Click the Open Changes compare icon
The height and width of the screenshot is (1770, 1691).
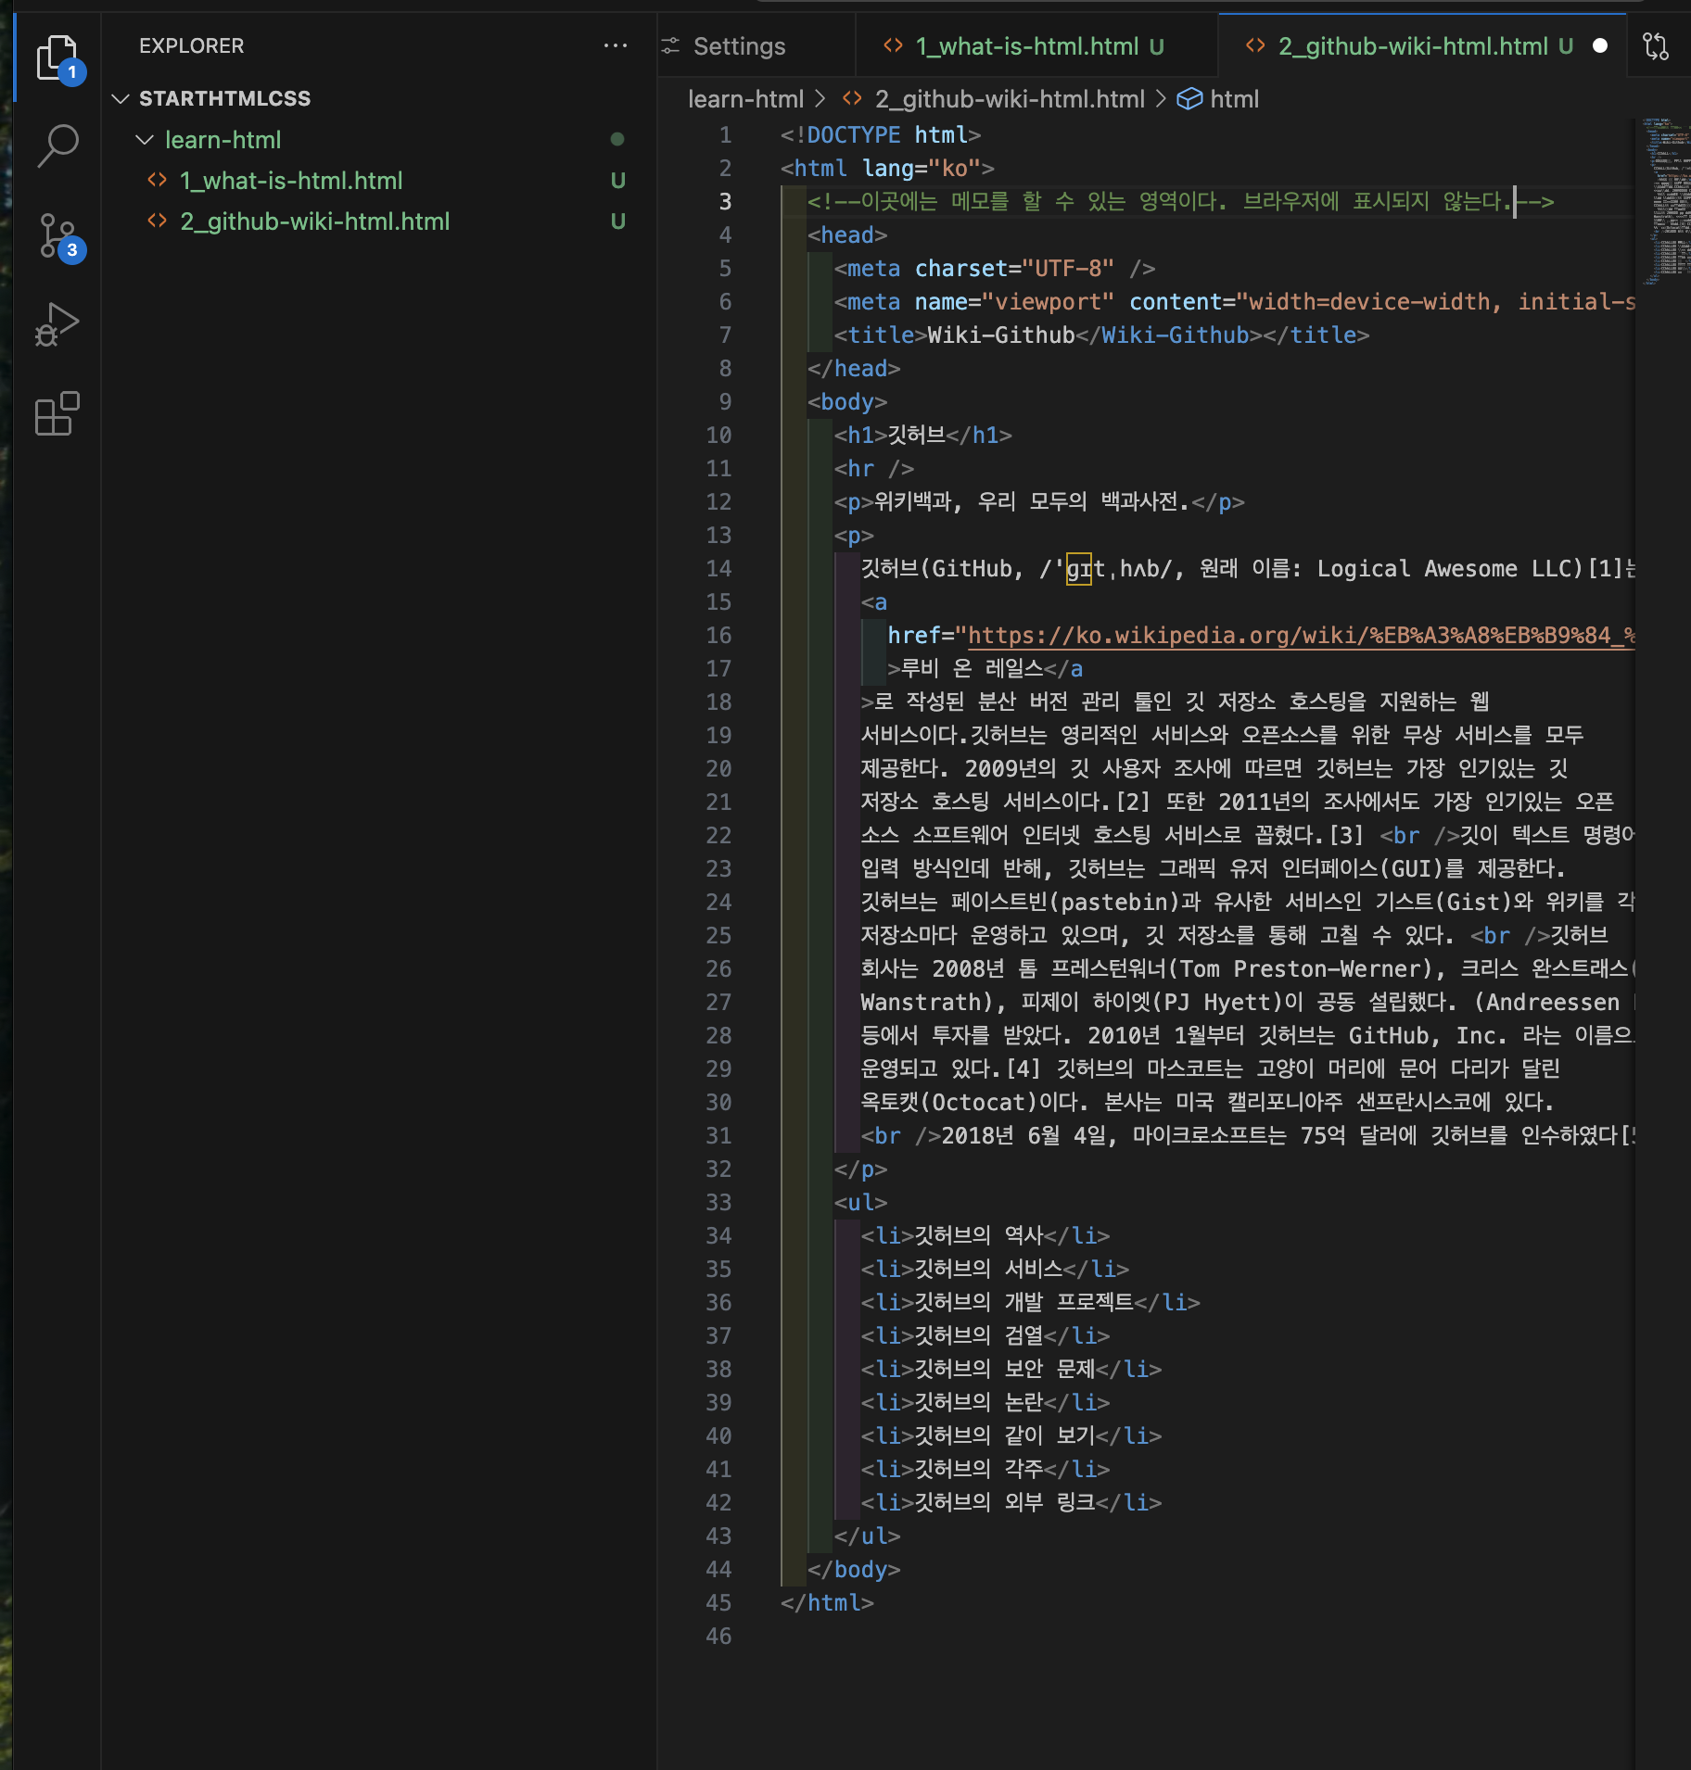(x=1656, y=45)
